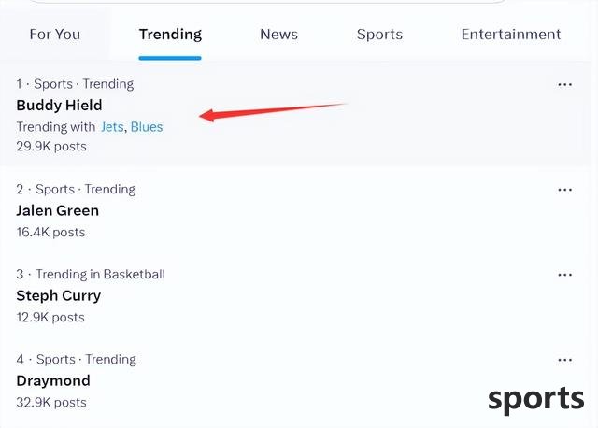Open more options for Draymond trend
The height and width of the screenshot is (428, 598).
tap(564, 360)
